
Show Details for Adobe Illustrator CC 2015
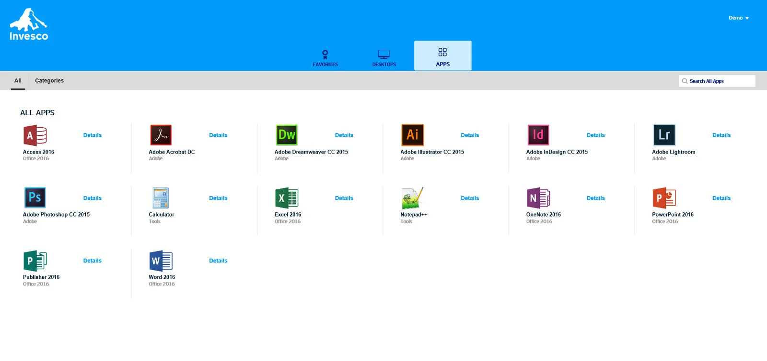(x=470, y=135)
